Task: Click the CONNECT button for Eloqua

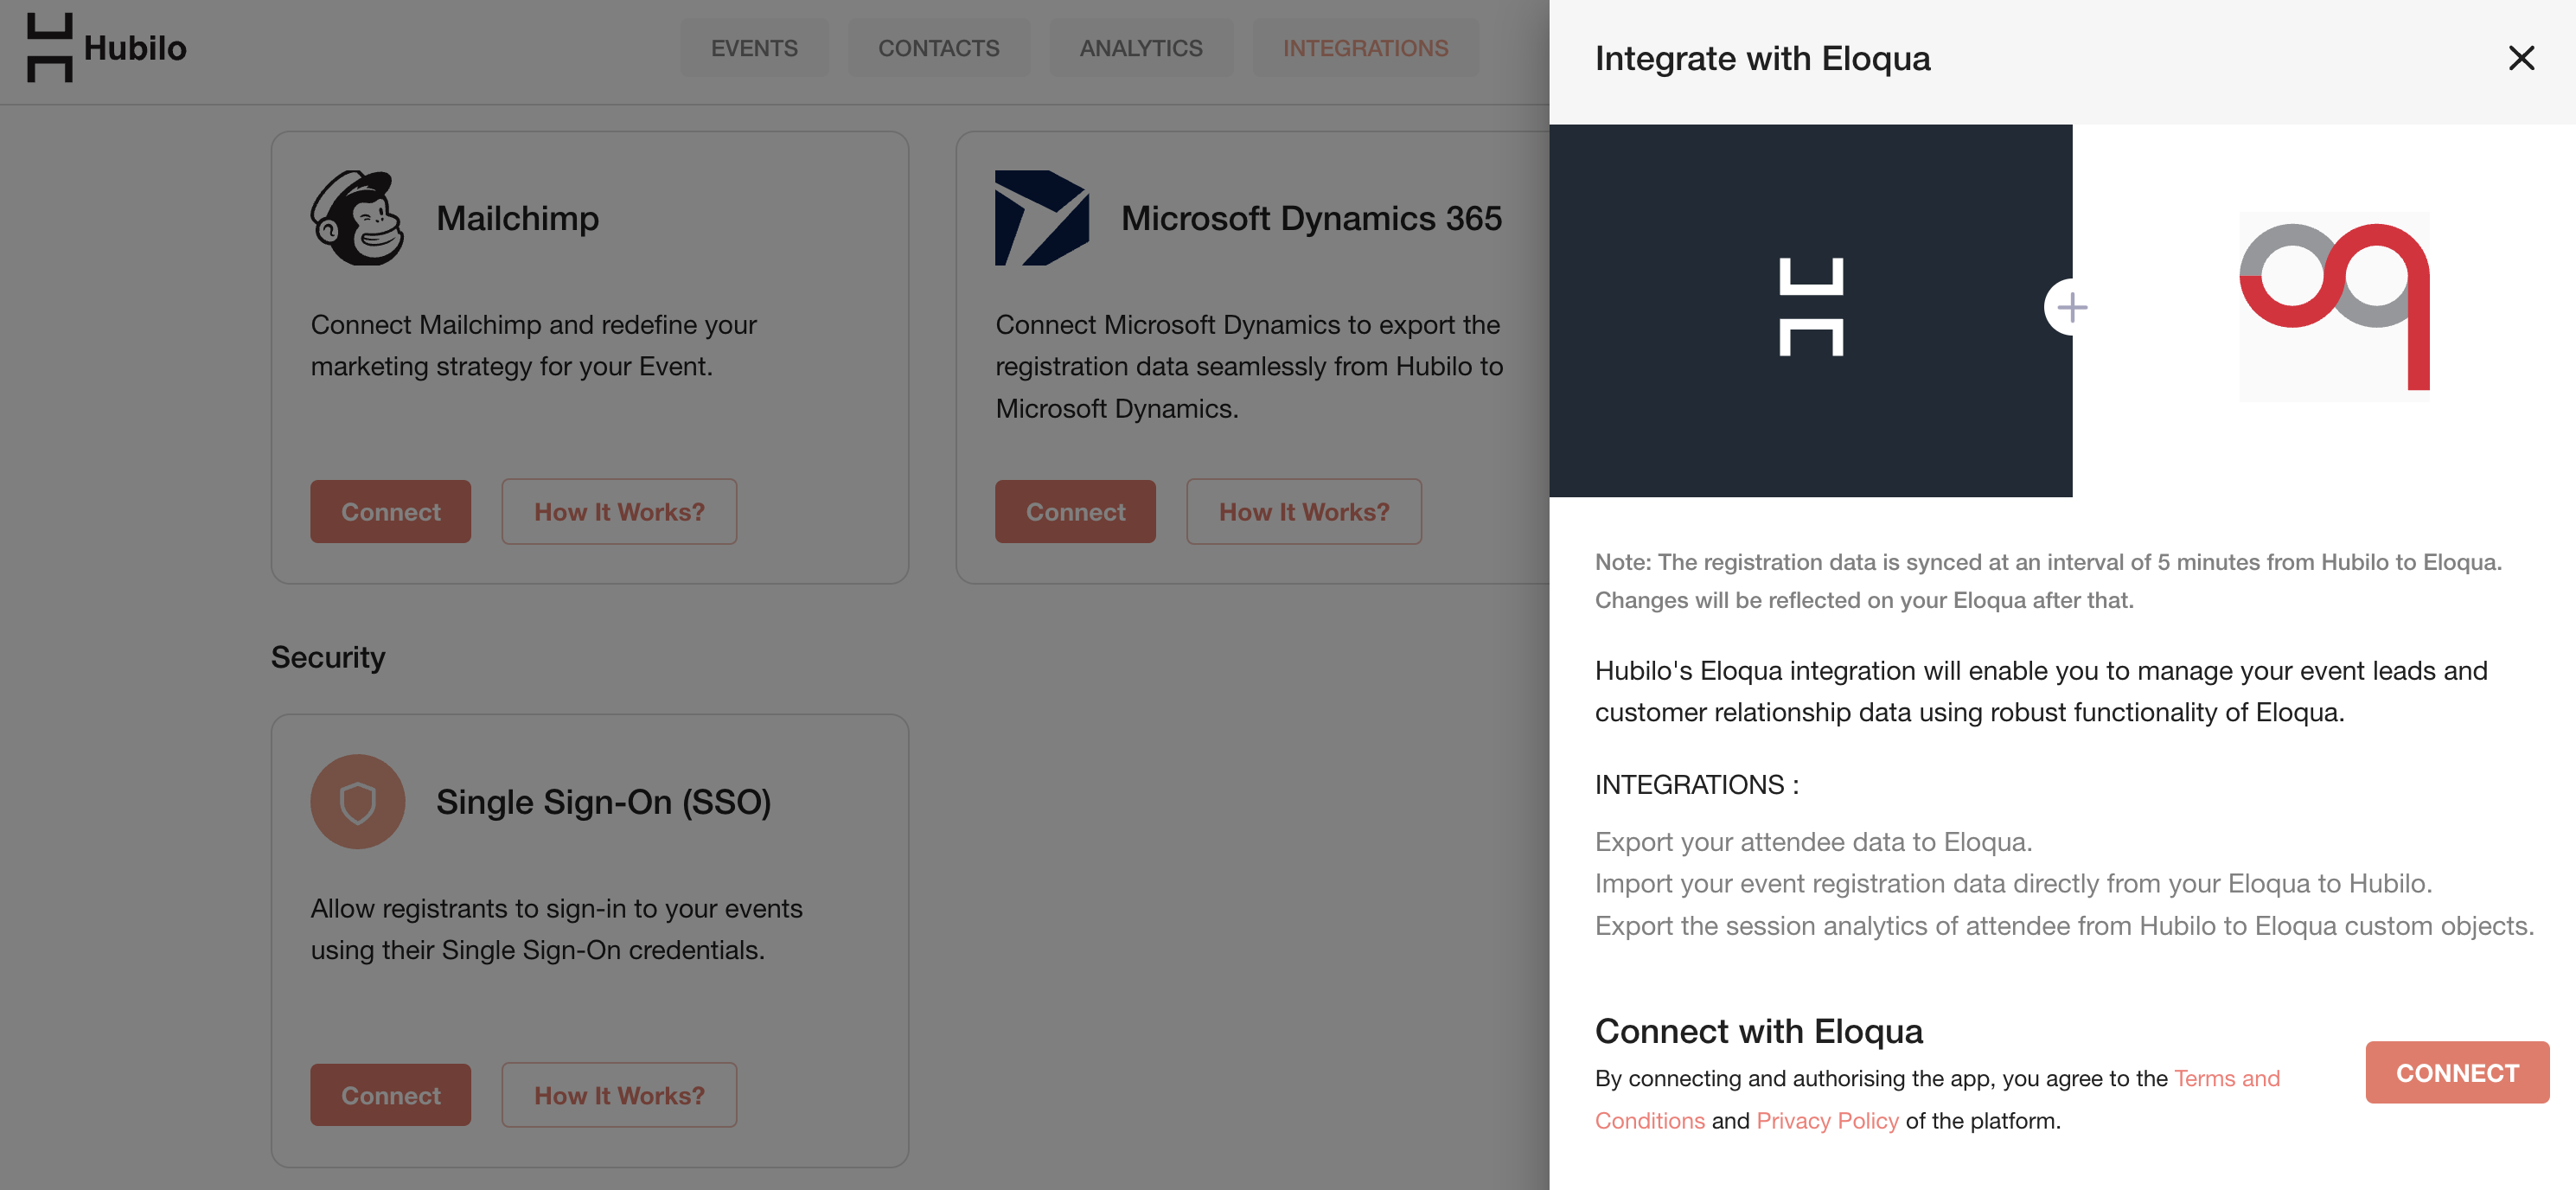Action: click(x=2457, y=1072)
